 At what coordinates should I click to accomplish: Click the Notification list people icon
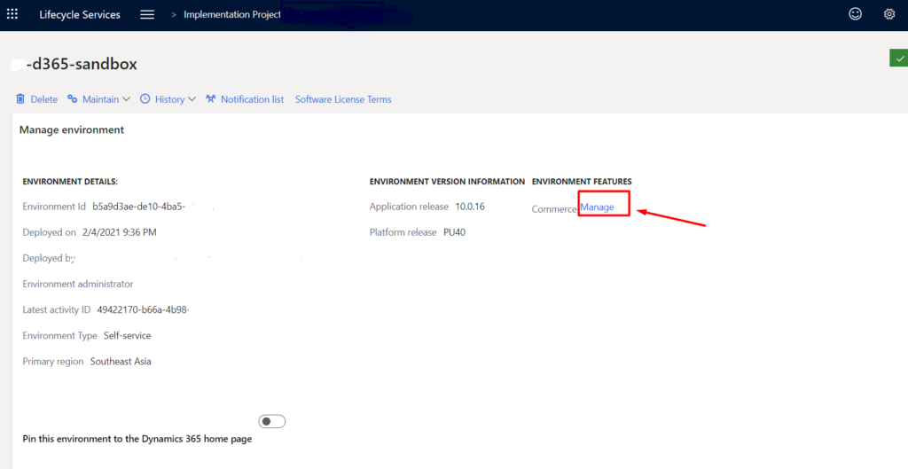point(211,99)
